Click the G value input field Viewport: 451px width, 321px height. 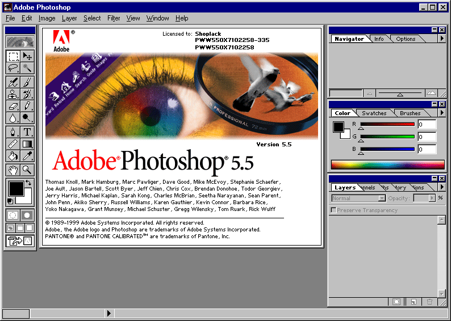[427, 137]
